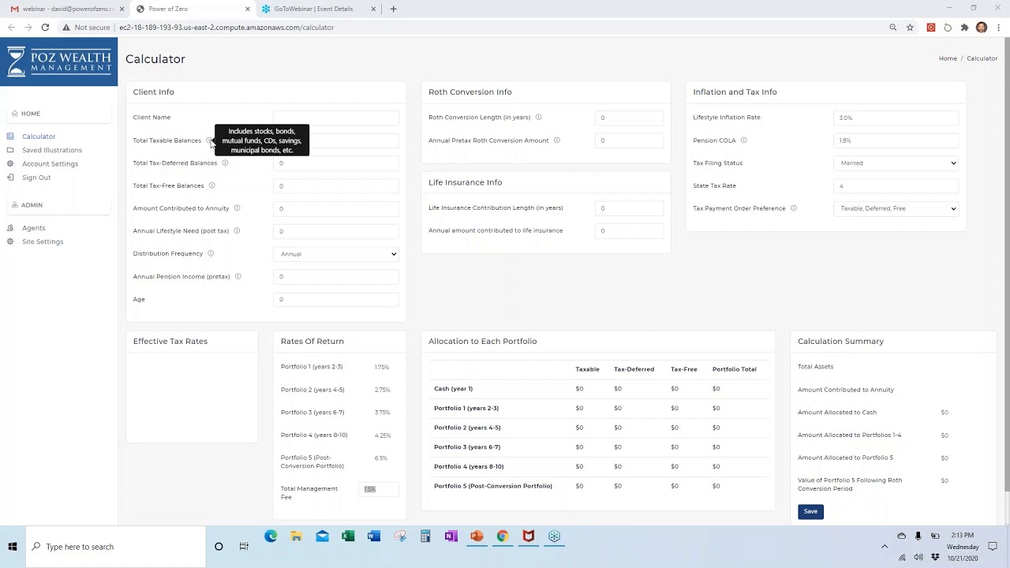
Task: Click the red extension icon in Chrome toolbar
Action: click(x=931, y=27)
